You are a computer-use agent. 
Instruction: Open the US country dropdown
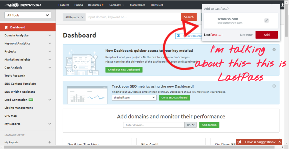(x=190, y=125)
